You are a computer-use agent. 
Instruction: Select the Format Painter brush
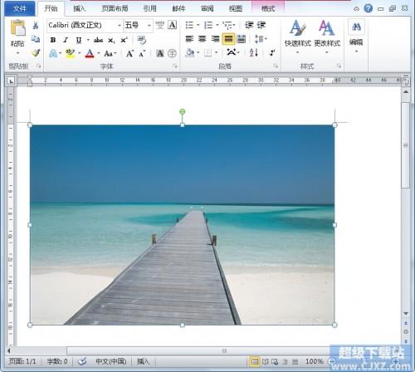click(36, 52)
